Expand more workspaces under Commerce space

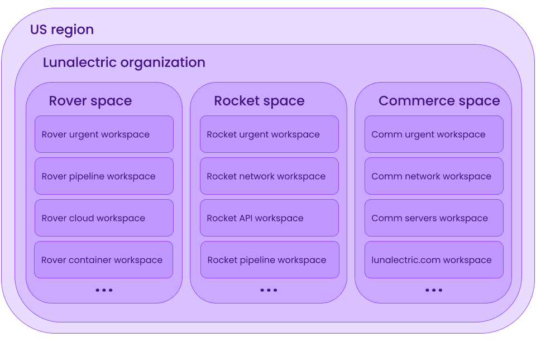pyautogui.click(x=434, y=290)
